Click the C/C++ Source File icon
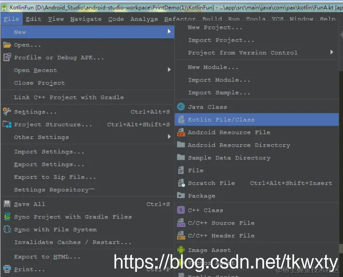Image resolution: width=343 pixels, height=277 pixels. click(x=181, y=223)
